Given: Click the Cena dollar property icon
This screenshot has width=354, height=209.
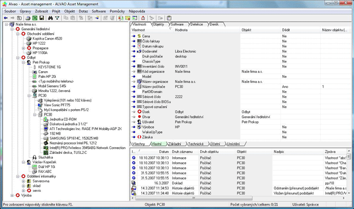Looking at the screenshot, I should 139,36.
